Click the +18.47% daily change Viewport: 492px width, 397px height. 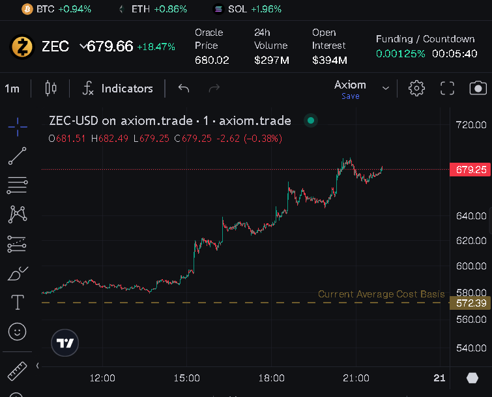pyautogui.click(x=156, y=47)
